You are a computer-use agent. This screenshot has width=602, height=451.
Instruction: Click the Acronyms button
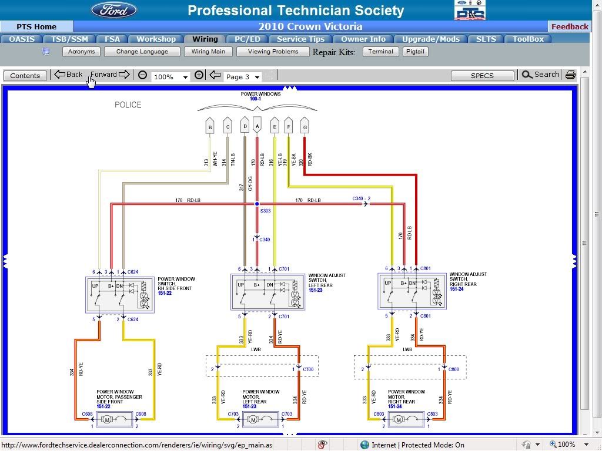(81, 52)
